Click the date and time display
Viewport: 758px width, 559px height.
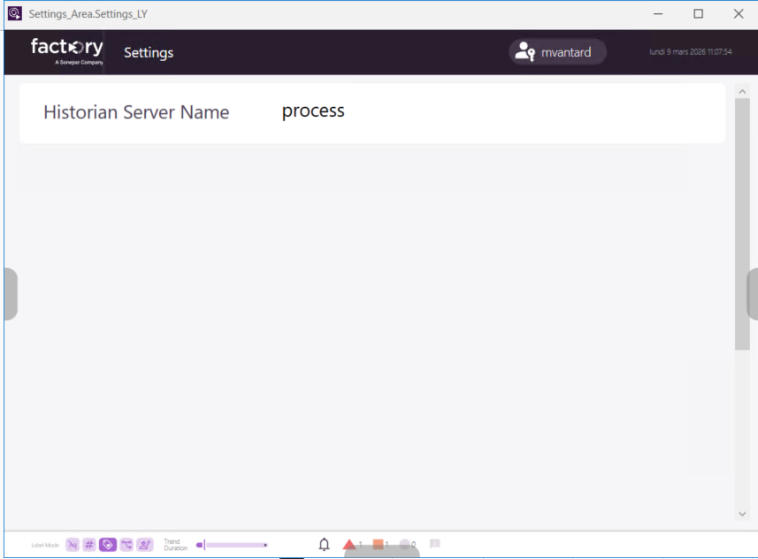(690, 52)
